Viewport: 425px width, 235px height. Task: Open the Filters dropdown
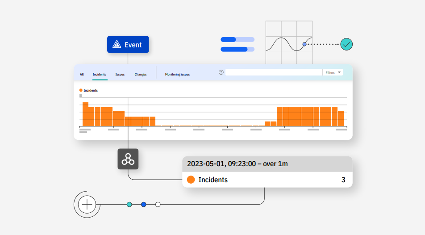click(x=333, y=72)
